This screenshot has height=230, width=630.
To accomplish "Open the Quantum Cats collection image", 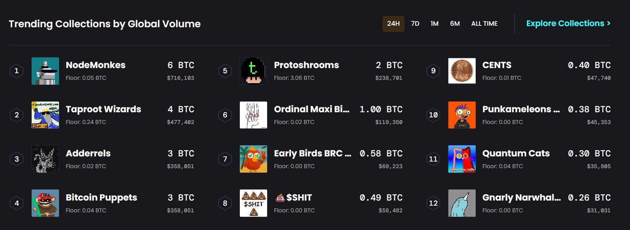I will click(462, 159).
